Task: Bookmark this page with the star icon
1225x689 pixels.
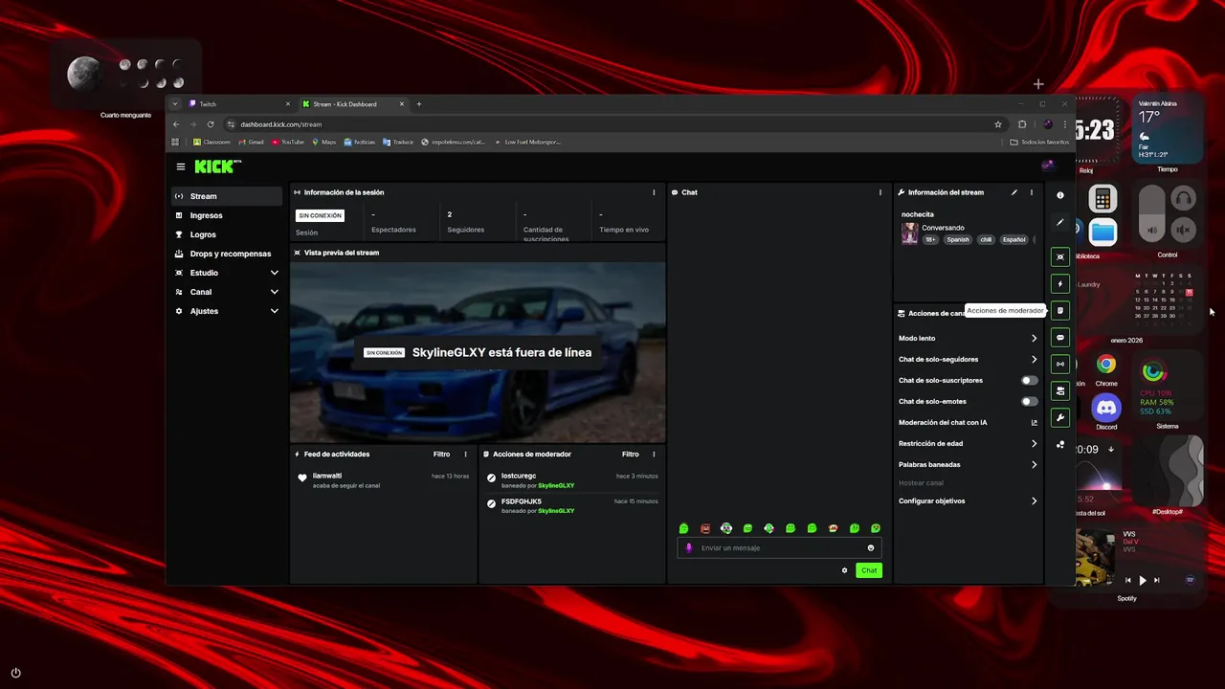Action: [x=998, y=124]
